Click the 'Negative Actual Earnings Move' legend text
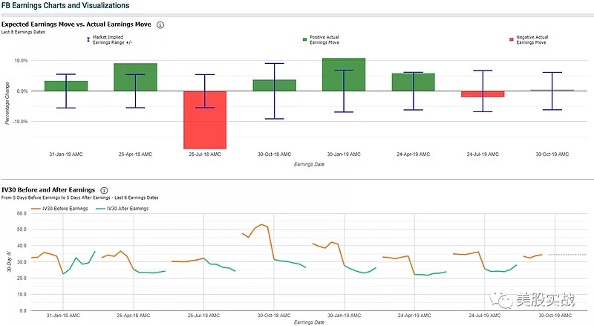The image size is (594, 326). pyautogui.click(x=532, y=40)
